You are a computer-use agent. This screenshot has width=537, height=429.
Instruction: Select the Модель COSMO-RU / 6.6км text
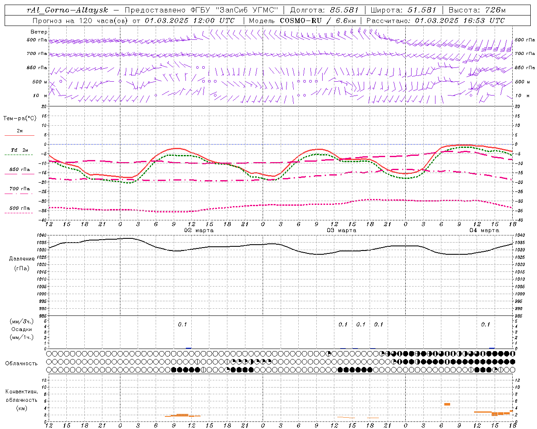(302, 21)
